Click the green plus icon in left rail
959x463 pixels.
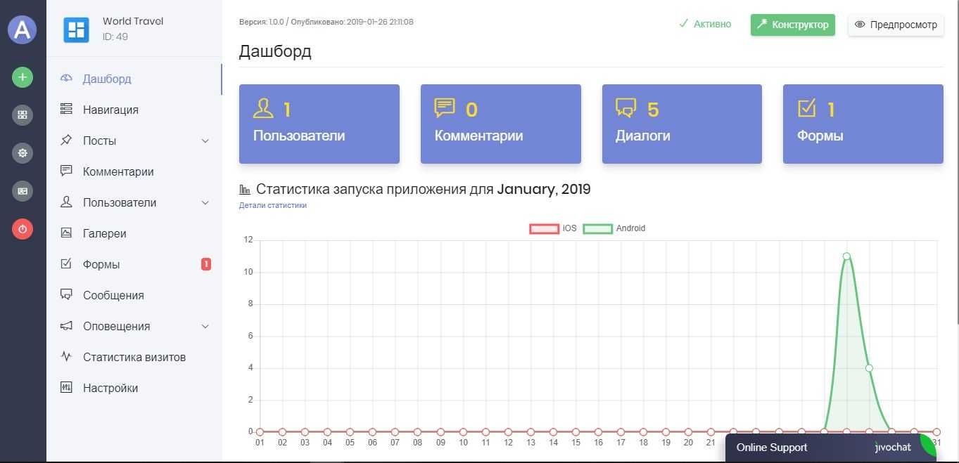tap(23, 77)
